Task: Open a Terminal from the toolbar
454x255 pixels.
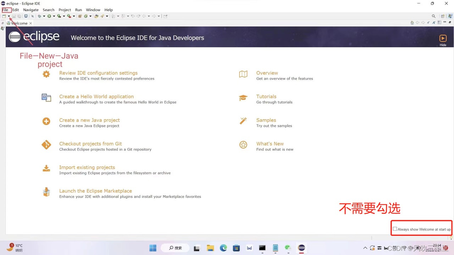Action: 26,16
